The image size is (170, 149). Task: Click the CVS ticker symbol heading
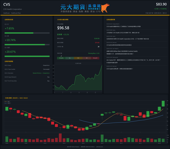[7, 4]
